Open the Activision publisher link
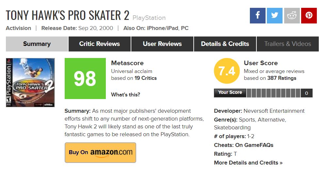325x173 pixels. [18, 28]
